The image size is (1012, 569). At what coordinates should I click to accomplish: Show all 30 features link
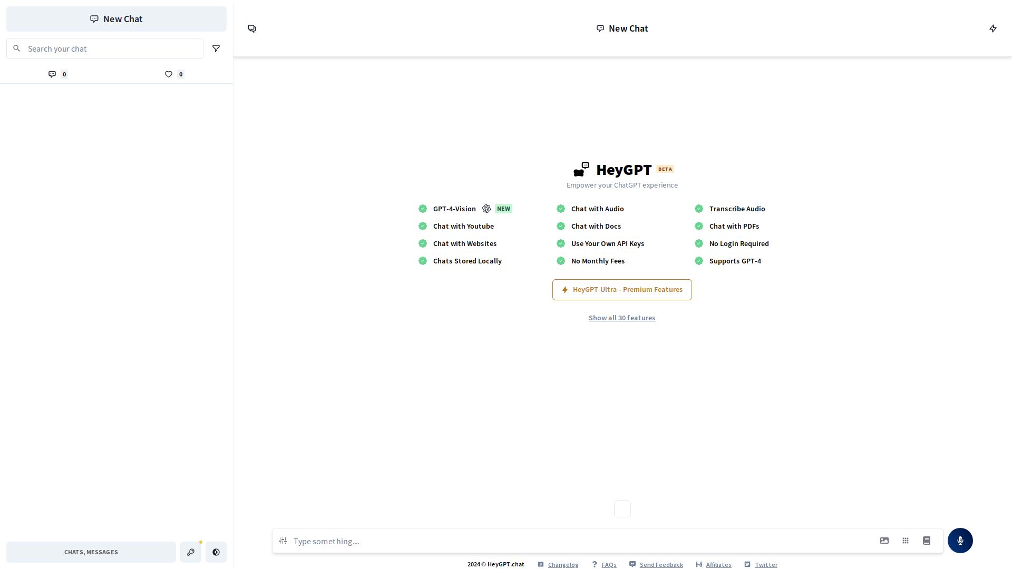622,318
